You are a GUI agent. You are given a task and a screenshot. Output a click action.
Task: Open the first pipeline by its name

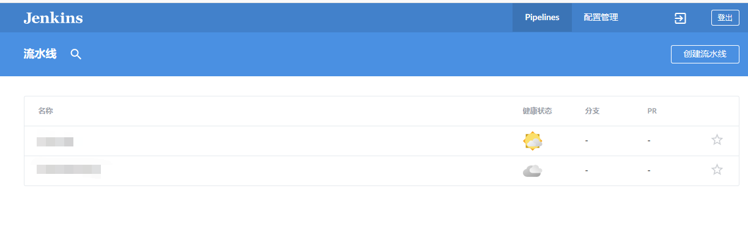pyautogui.click(x=55, y=142)
